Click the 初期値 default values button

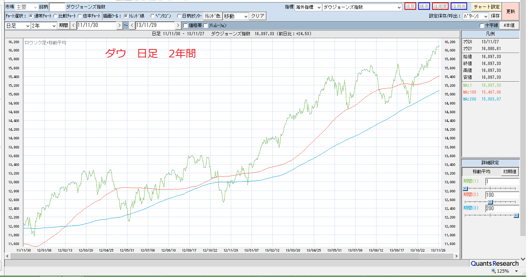[510, 172]
